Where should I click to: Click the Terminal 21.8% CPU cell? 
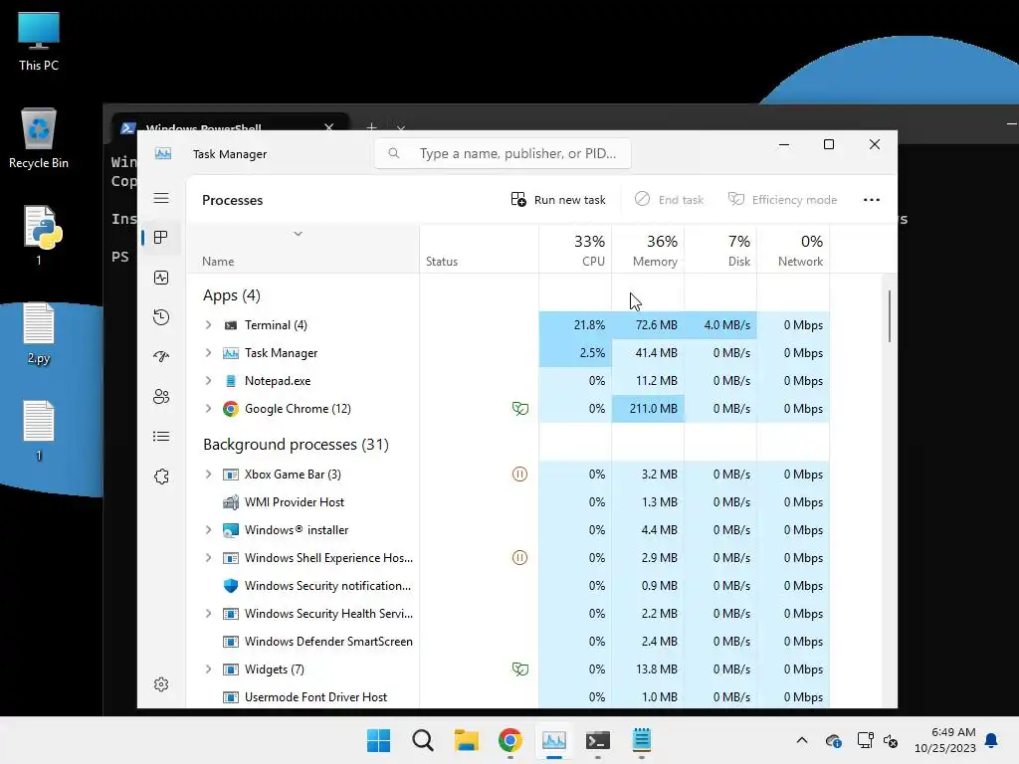(x=576, y=325)
